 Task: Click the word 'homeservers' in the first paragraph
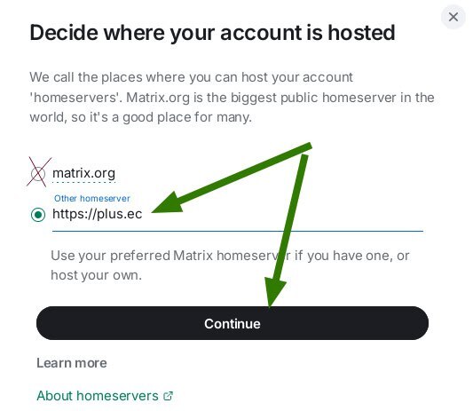tap(75, 98)
